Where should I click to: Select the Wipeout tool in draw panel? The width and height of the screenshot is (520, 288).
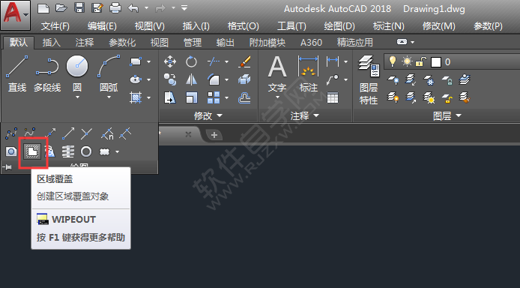point(32,151)
